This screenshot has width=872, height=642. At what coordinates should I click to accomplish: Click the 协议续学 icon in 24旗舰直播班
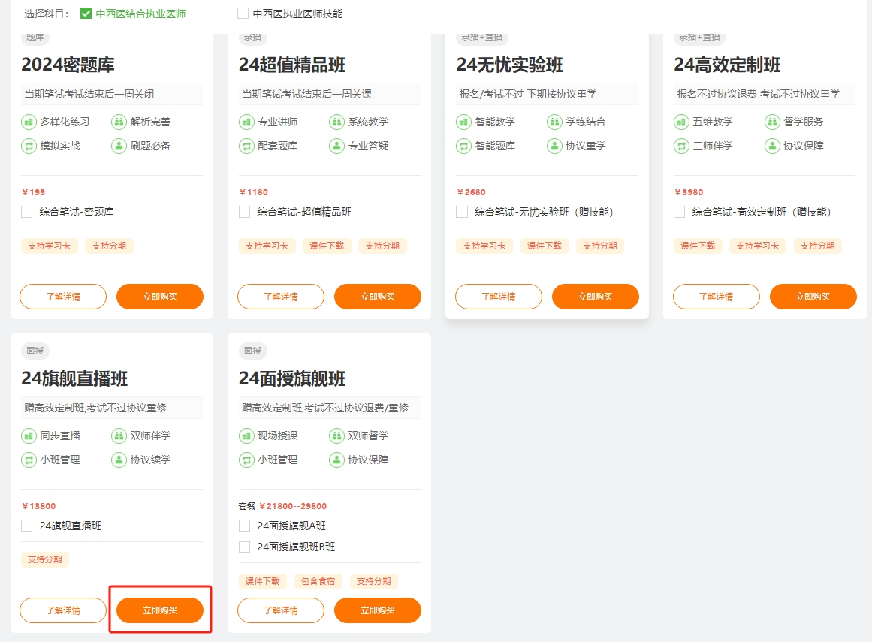[x=119, y=460]
